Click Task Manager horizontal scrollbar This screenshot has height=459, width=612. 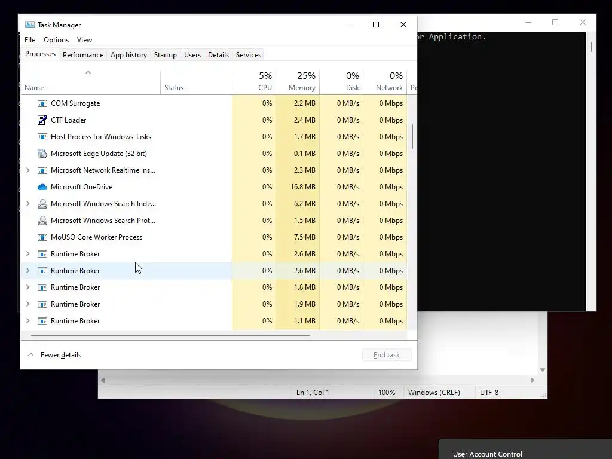(x=170, y=335)
